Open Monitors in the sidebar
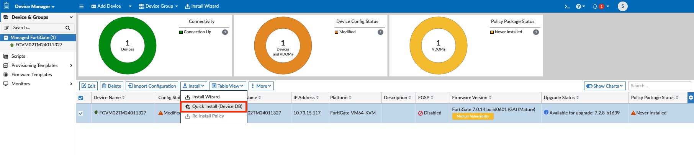This screenshot has width=694, height=155. pos(21,84)
